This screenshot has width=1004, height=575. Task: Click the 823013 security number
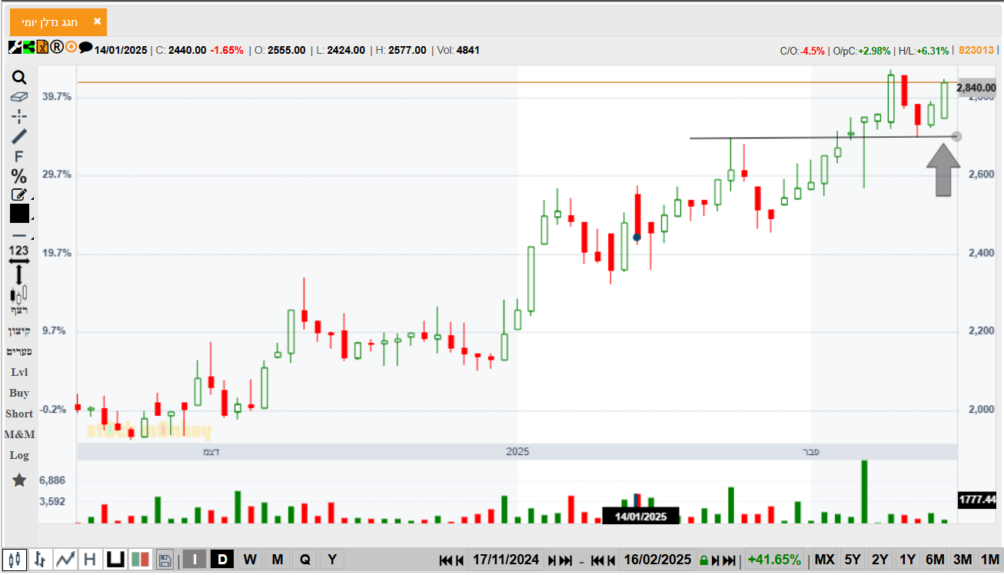click(x=976, y=50)
